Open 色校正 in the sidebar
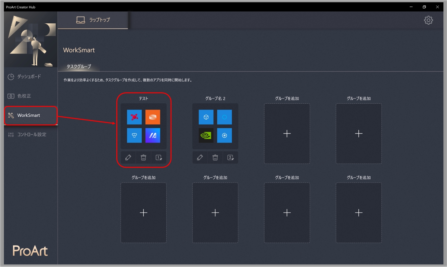The width and height of the screenshot is (447, 267). click(31, 96)
